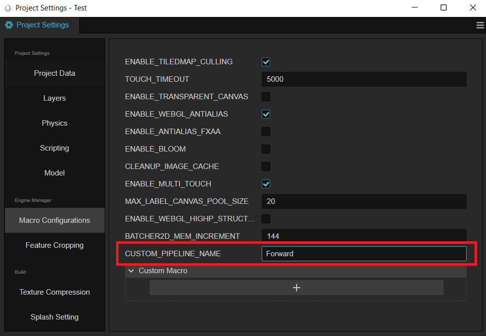Edit the CUSTOM_PIPELINE_NAME Forward field
The height and width of the screenshot is (336, 486).
pyautogui.click(x=363, y=254)
